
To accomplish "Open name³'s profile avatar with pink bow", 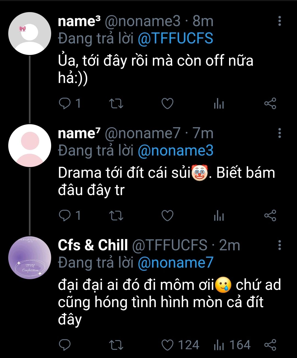I will click(30, 34).
